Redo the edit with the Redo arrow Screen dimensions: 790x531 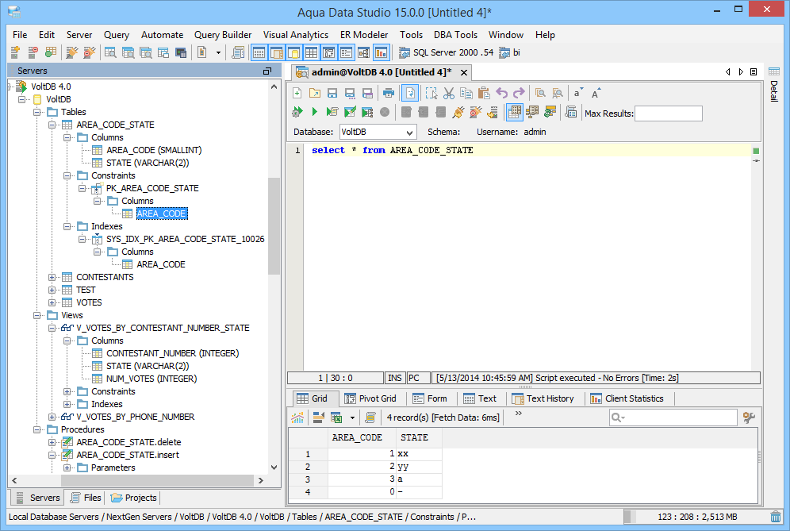coord(519,94)
